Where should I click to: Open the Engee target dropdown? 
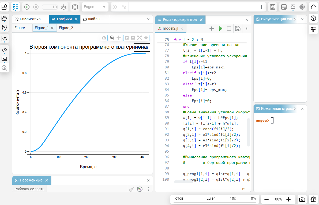point(95,7)
